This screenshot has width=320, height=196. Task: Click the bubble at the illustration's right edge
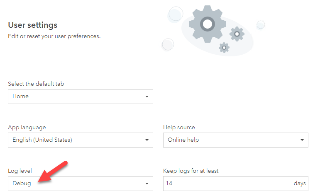click(261, 25)
